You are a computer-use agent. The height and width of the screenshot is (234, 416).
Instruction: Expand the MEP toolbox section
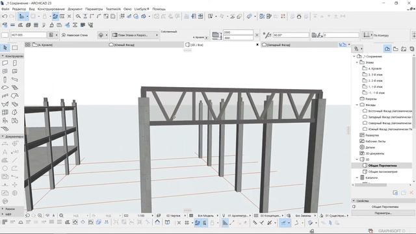(x=3, y=214)
